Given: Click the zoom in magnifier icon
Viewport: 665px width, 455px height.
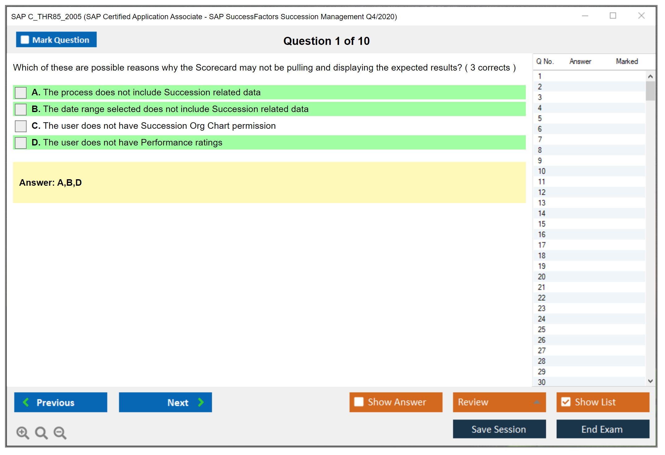Looking at the screenshot, I should coord(23,432).
